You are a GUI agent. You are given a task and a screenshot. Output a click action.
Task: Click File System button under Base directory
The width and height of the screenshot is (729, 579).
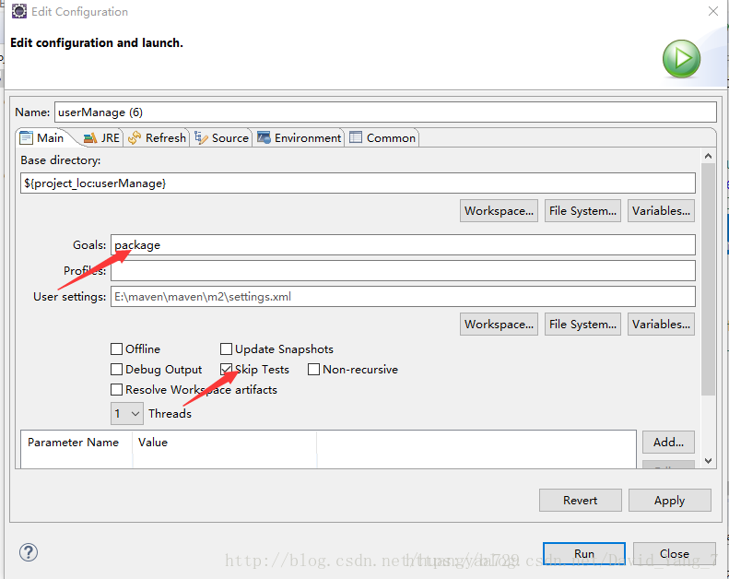pos(582,211)
